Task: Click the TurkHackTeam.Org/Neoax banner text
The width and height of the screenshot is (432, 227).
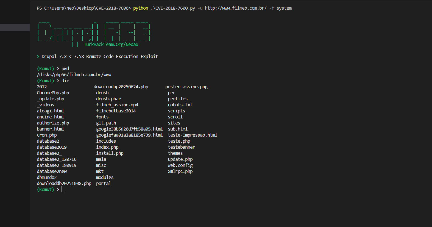Action: pos(111,45)
